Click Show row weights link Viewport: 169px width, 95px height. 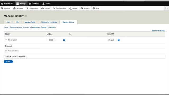(158, 30)
